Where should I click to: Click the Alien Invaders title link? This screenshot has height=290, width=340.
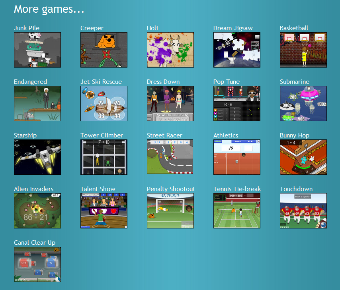click(x=33, y=189)
